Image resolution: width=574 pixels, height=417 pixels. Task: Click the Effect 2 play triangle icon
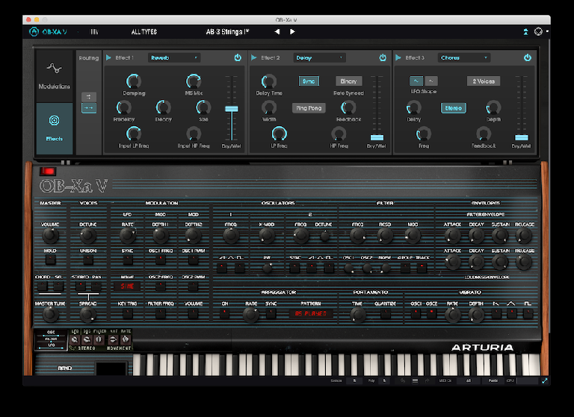253,57
